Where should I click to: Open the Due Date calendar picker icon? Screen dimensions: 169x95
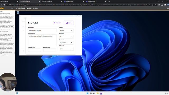72,43
